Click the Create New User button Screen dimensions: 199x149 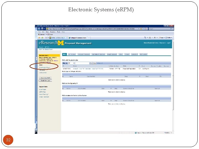coord(45,81)
